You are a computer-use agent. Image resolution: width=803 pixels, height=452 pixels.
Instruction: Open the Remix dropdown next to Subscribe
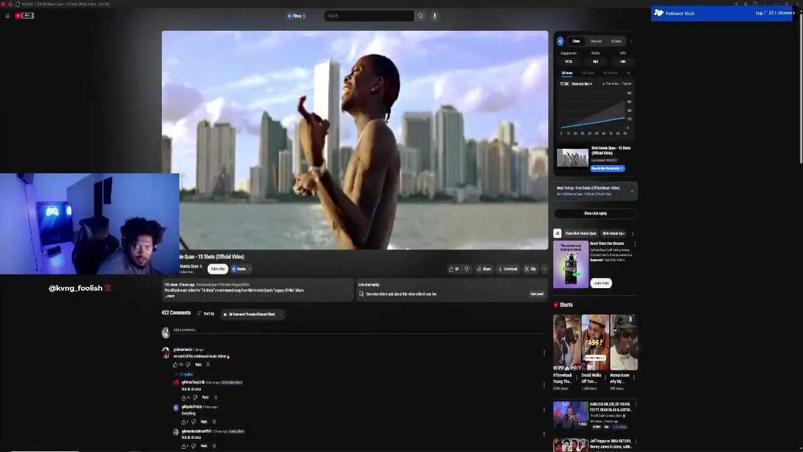(242, 269)
